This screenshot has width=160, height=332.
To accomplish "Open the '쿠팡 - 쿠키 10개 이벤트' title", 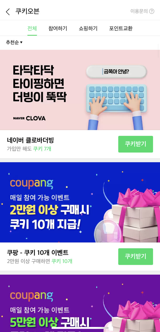I will pos(38,253).
